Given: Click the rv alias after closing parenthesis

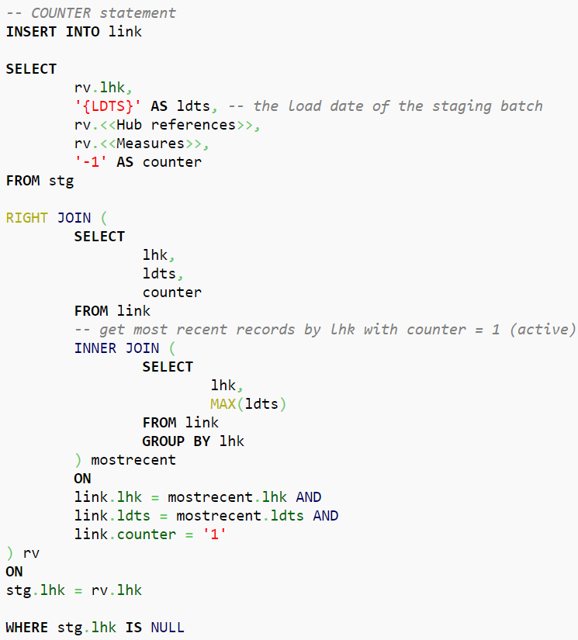Looking at the screenshot, I should (x=32, y=553).
